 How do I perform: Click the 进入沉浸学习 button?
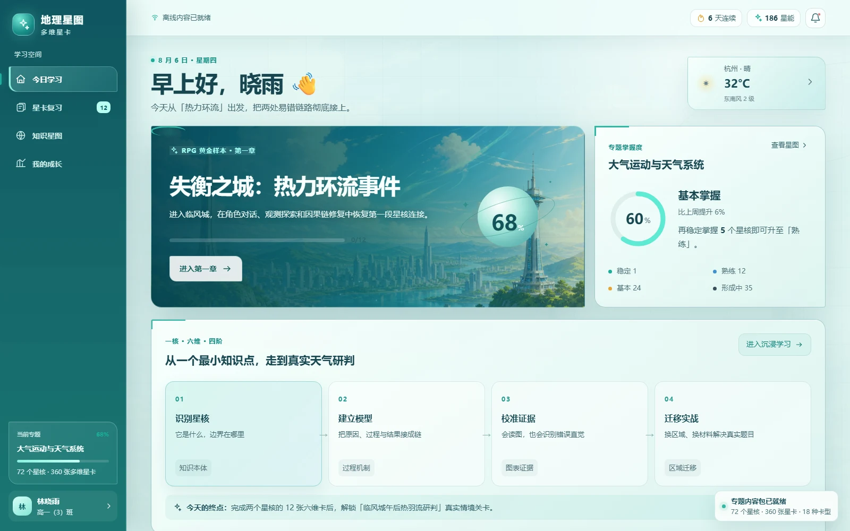775,345
